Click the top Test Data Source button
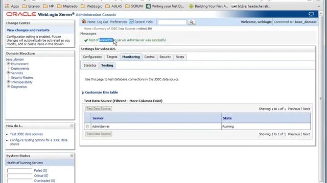Viewport: 327px width, 183px height. (x=99, y=109)
